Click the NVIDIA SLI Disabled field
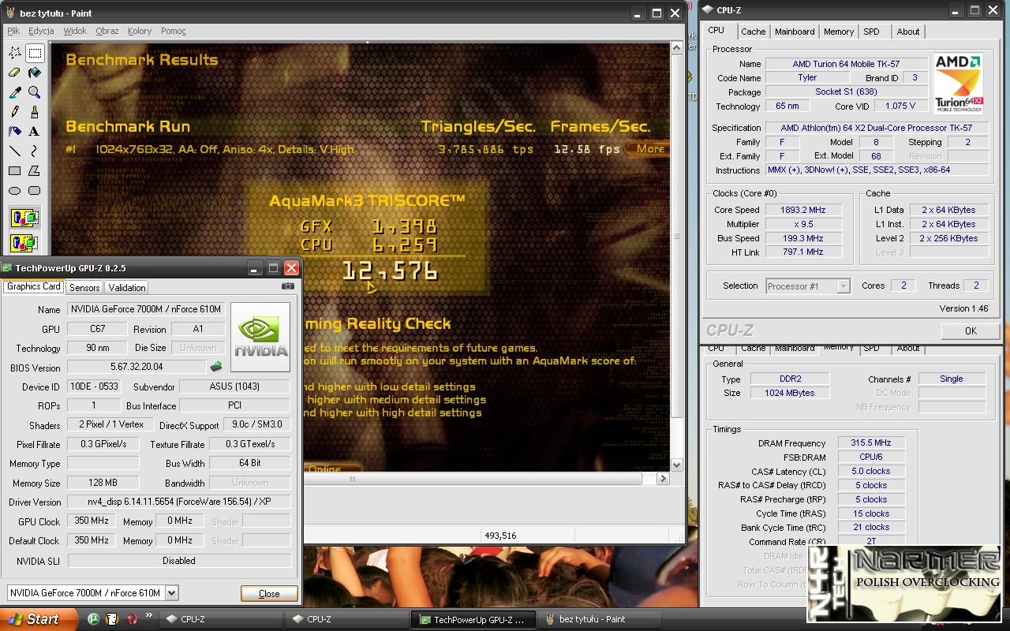The image size is (1010, 631). [x=179, y=561]
